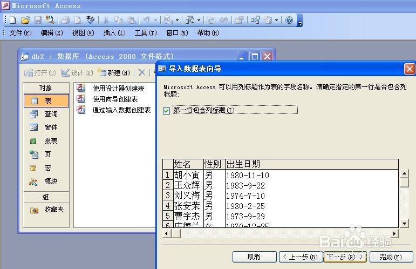Click the Relationships toolbar icon

pos(255,20)
